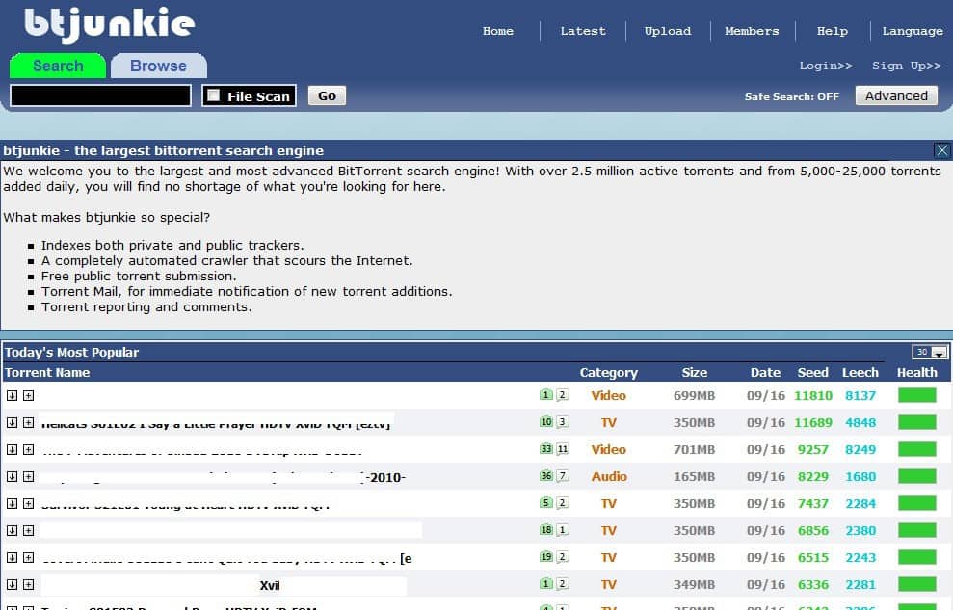Open the Latest menu item
This screenshot has width=953, height=610.
tap(583, 31)
